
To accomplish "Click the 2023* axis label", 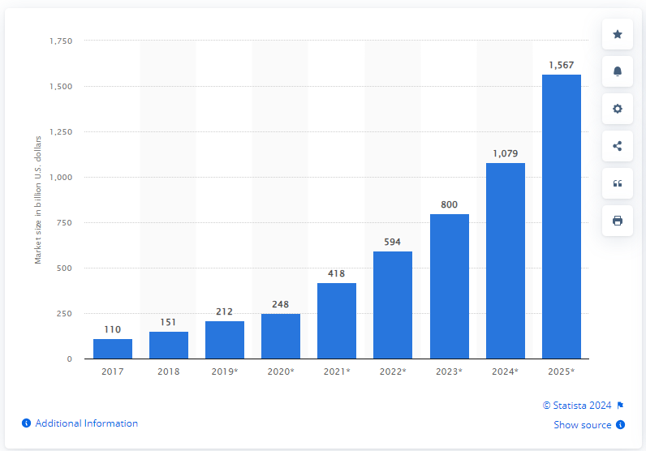I will [x=449, y=372].
